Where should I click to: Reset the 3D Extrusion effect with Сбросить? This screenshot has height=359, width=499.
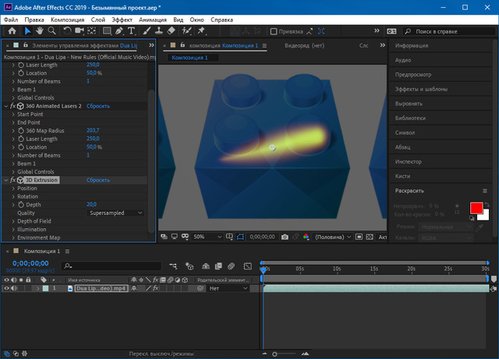pos(97,180)
